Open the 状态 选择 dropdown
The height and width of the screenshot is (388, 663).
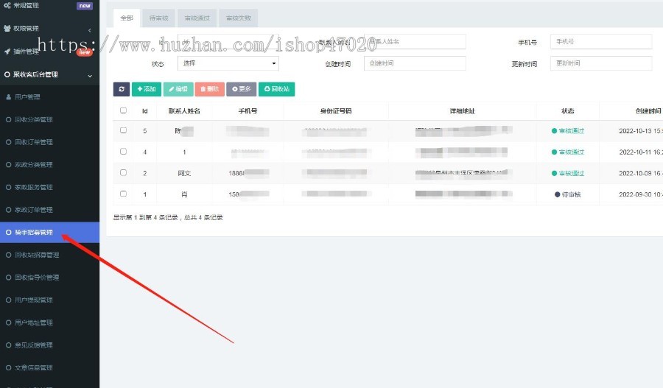pos(228,63)
